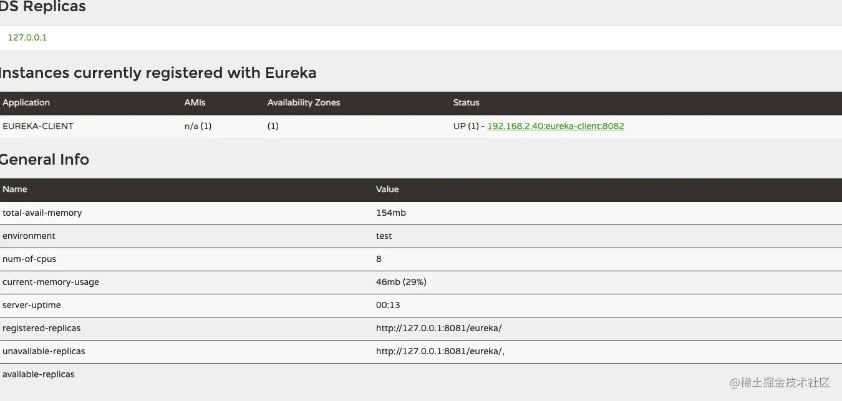842x401 pixels.
Task: Click the Name header in General Info
Action: point(15,190)
